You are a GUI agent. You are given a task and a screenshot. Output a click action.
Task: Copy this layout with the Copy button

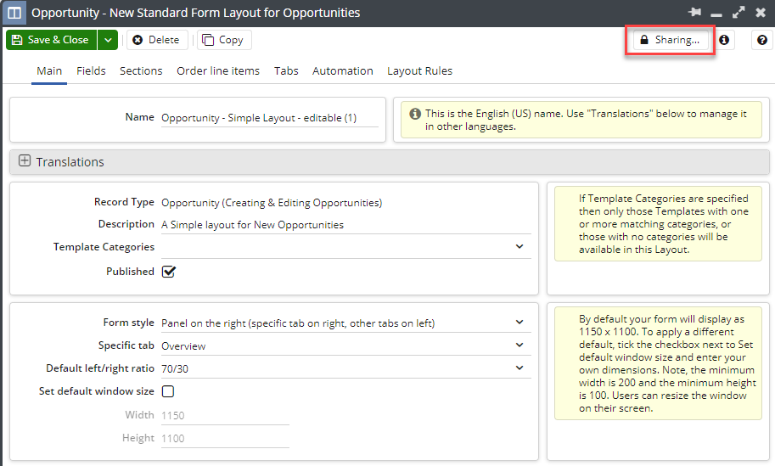tap(222, 40)
